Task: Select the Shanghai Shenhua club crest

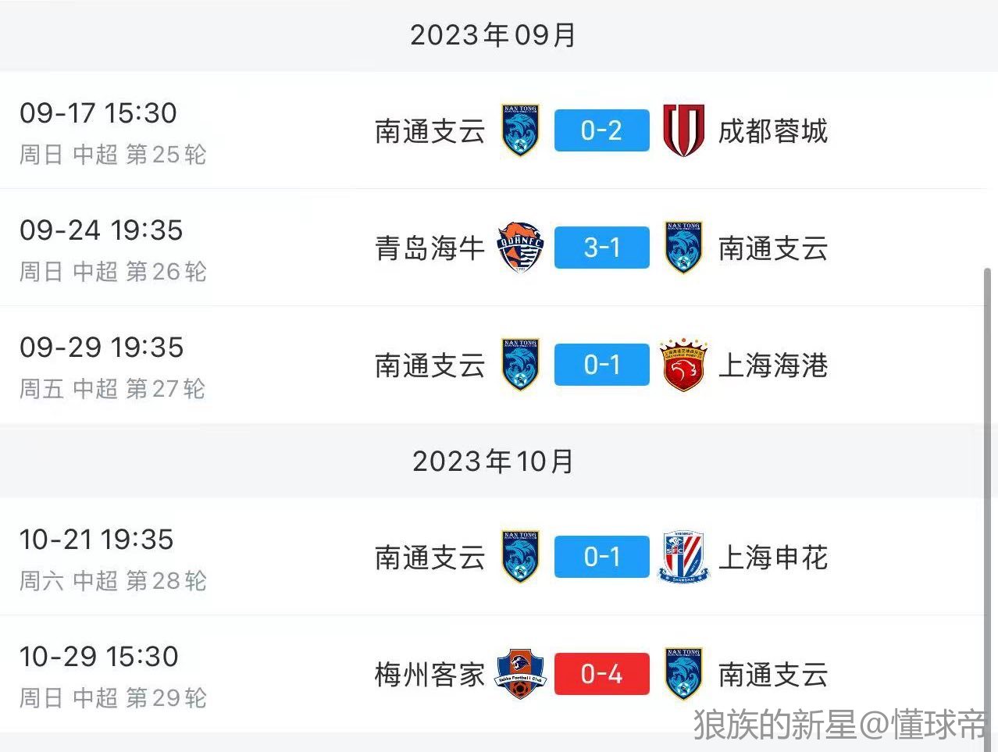Action: 683,557
